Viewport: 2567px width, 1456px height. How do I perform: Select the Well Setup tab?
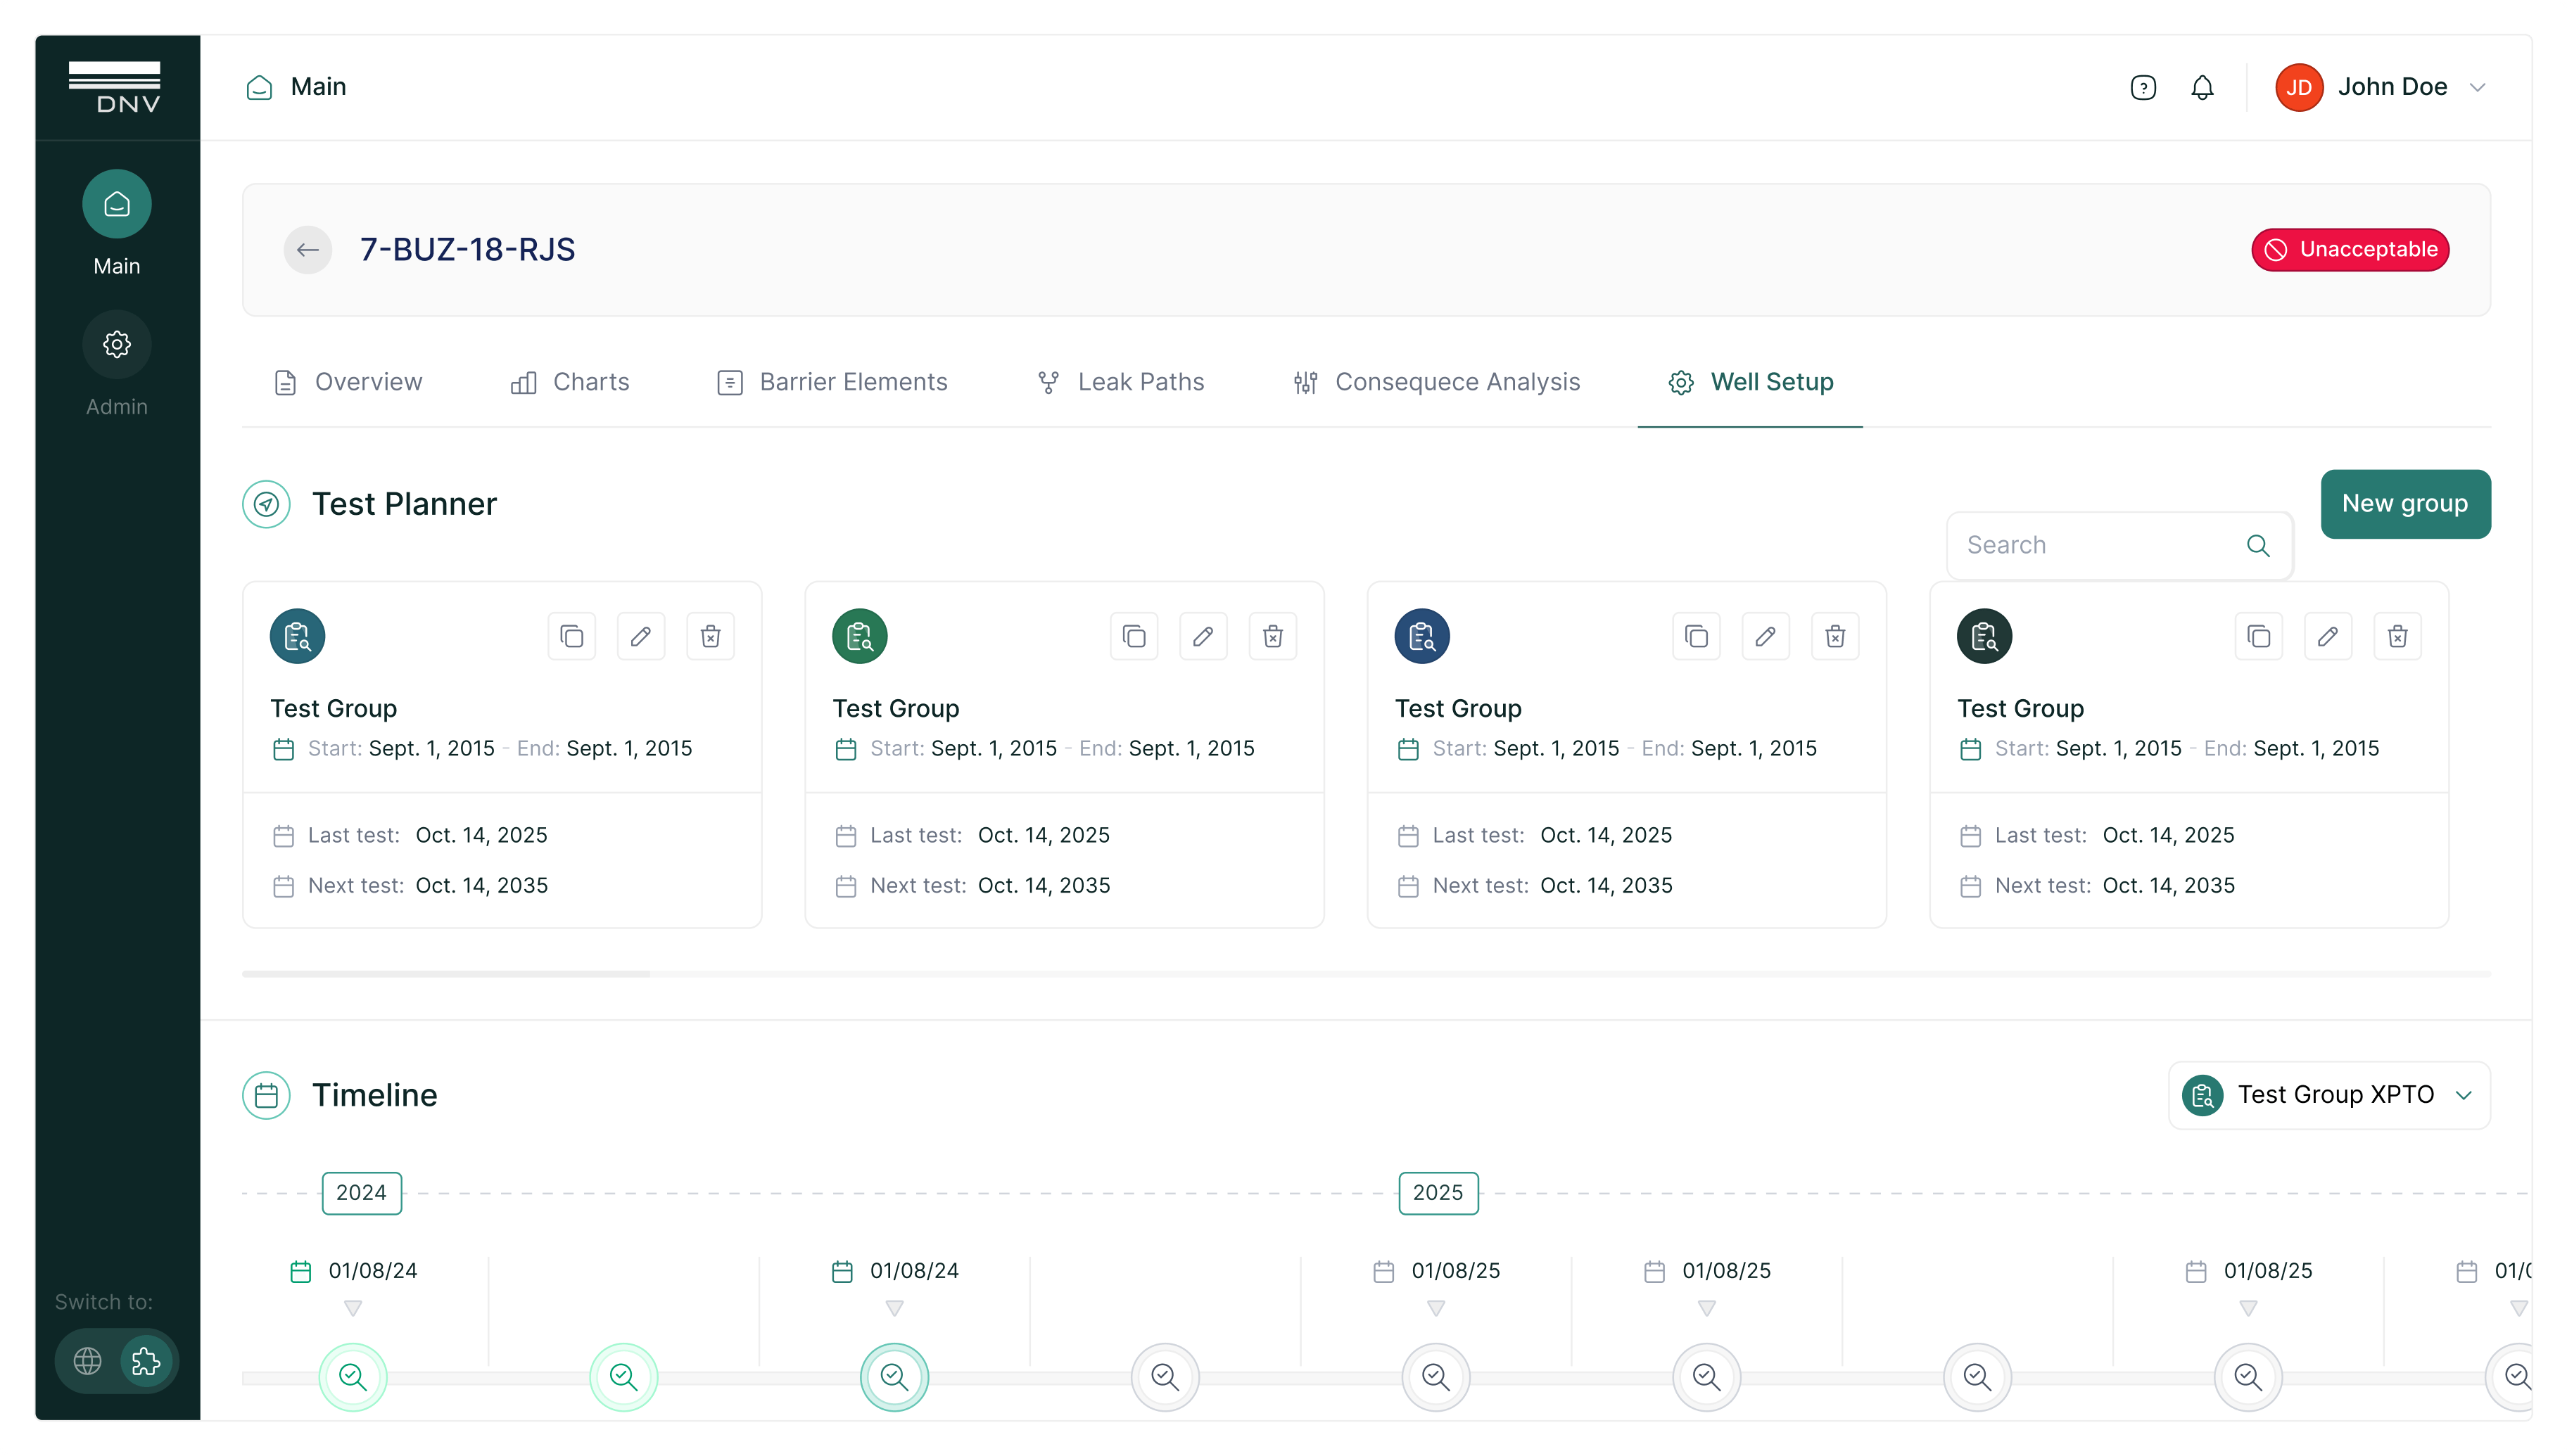(x=1751, y=382)
